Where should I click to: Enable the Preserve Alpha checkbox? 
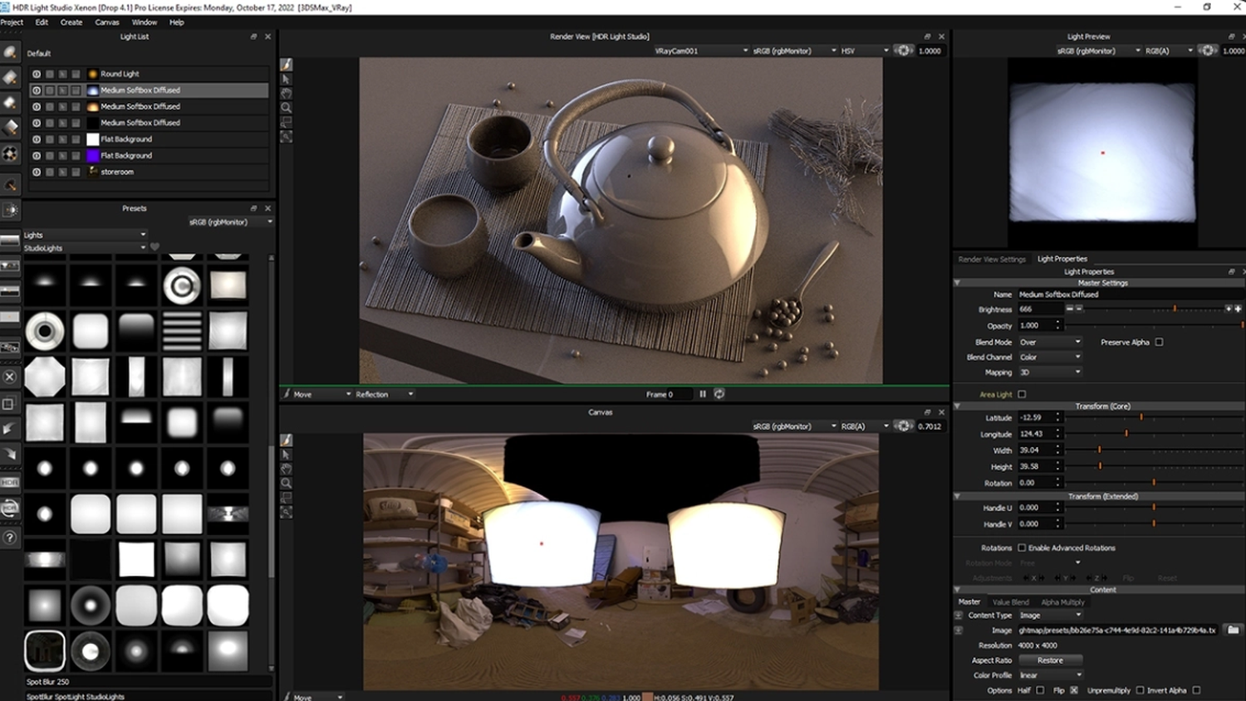click(x=1158, y=341)
